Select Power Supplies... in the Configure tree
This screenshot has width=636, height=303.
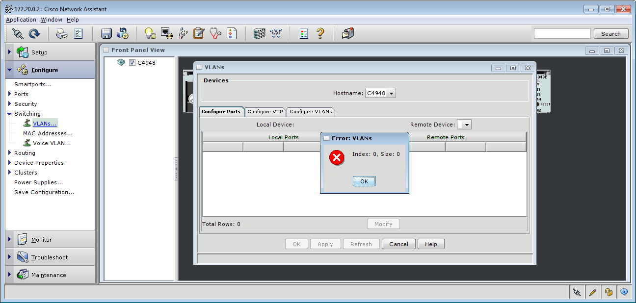[38, 182]
